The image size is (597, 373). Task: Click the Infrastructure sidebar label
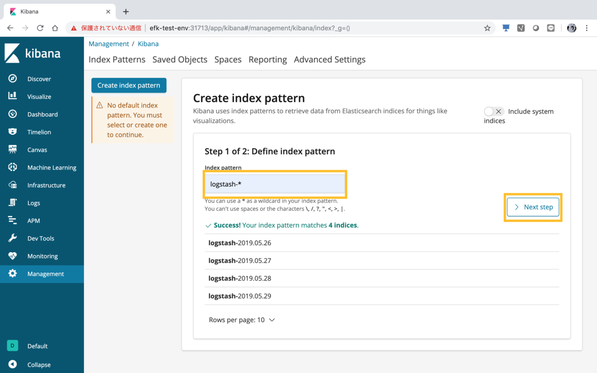46,185
